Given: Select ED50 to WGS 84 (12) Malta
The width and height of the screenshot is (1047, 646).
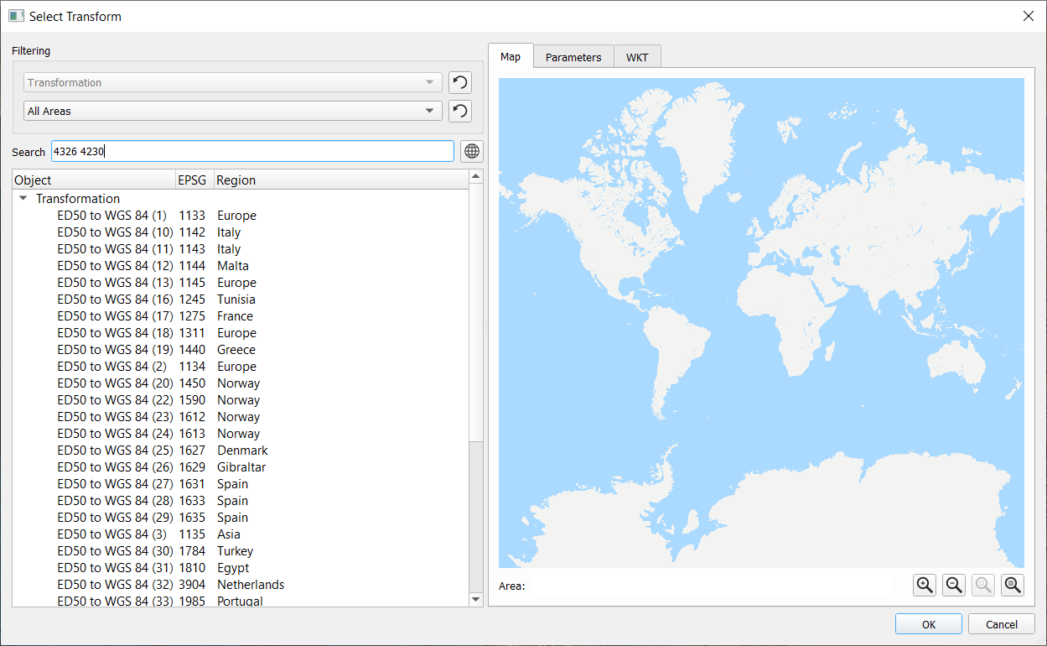Looking at the screenshot, I should (x=115, y=266).
